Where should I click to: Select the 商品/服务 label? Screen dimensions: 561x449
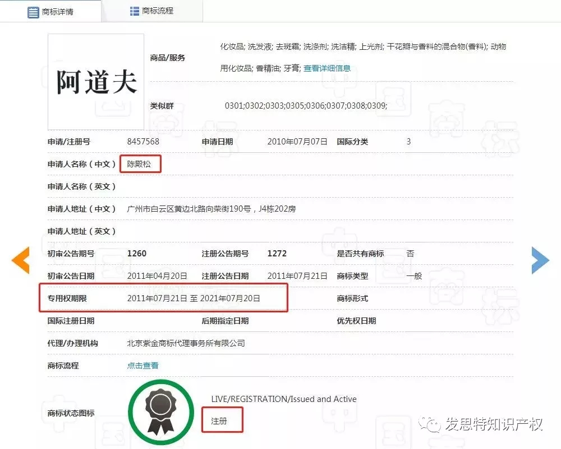[x=167, y=58]
